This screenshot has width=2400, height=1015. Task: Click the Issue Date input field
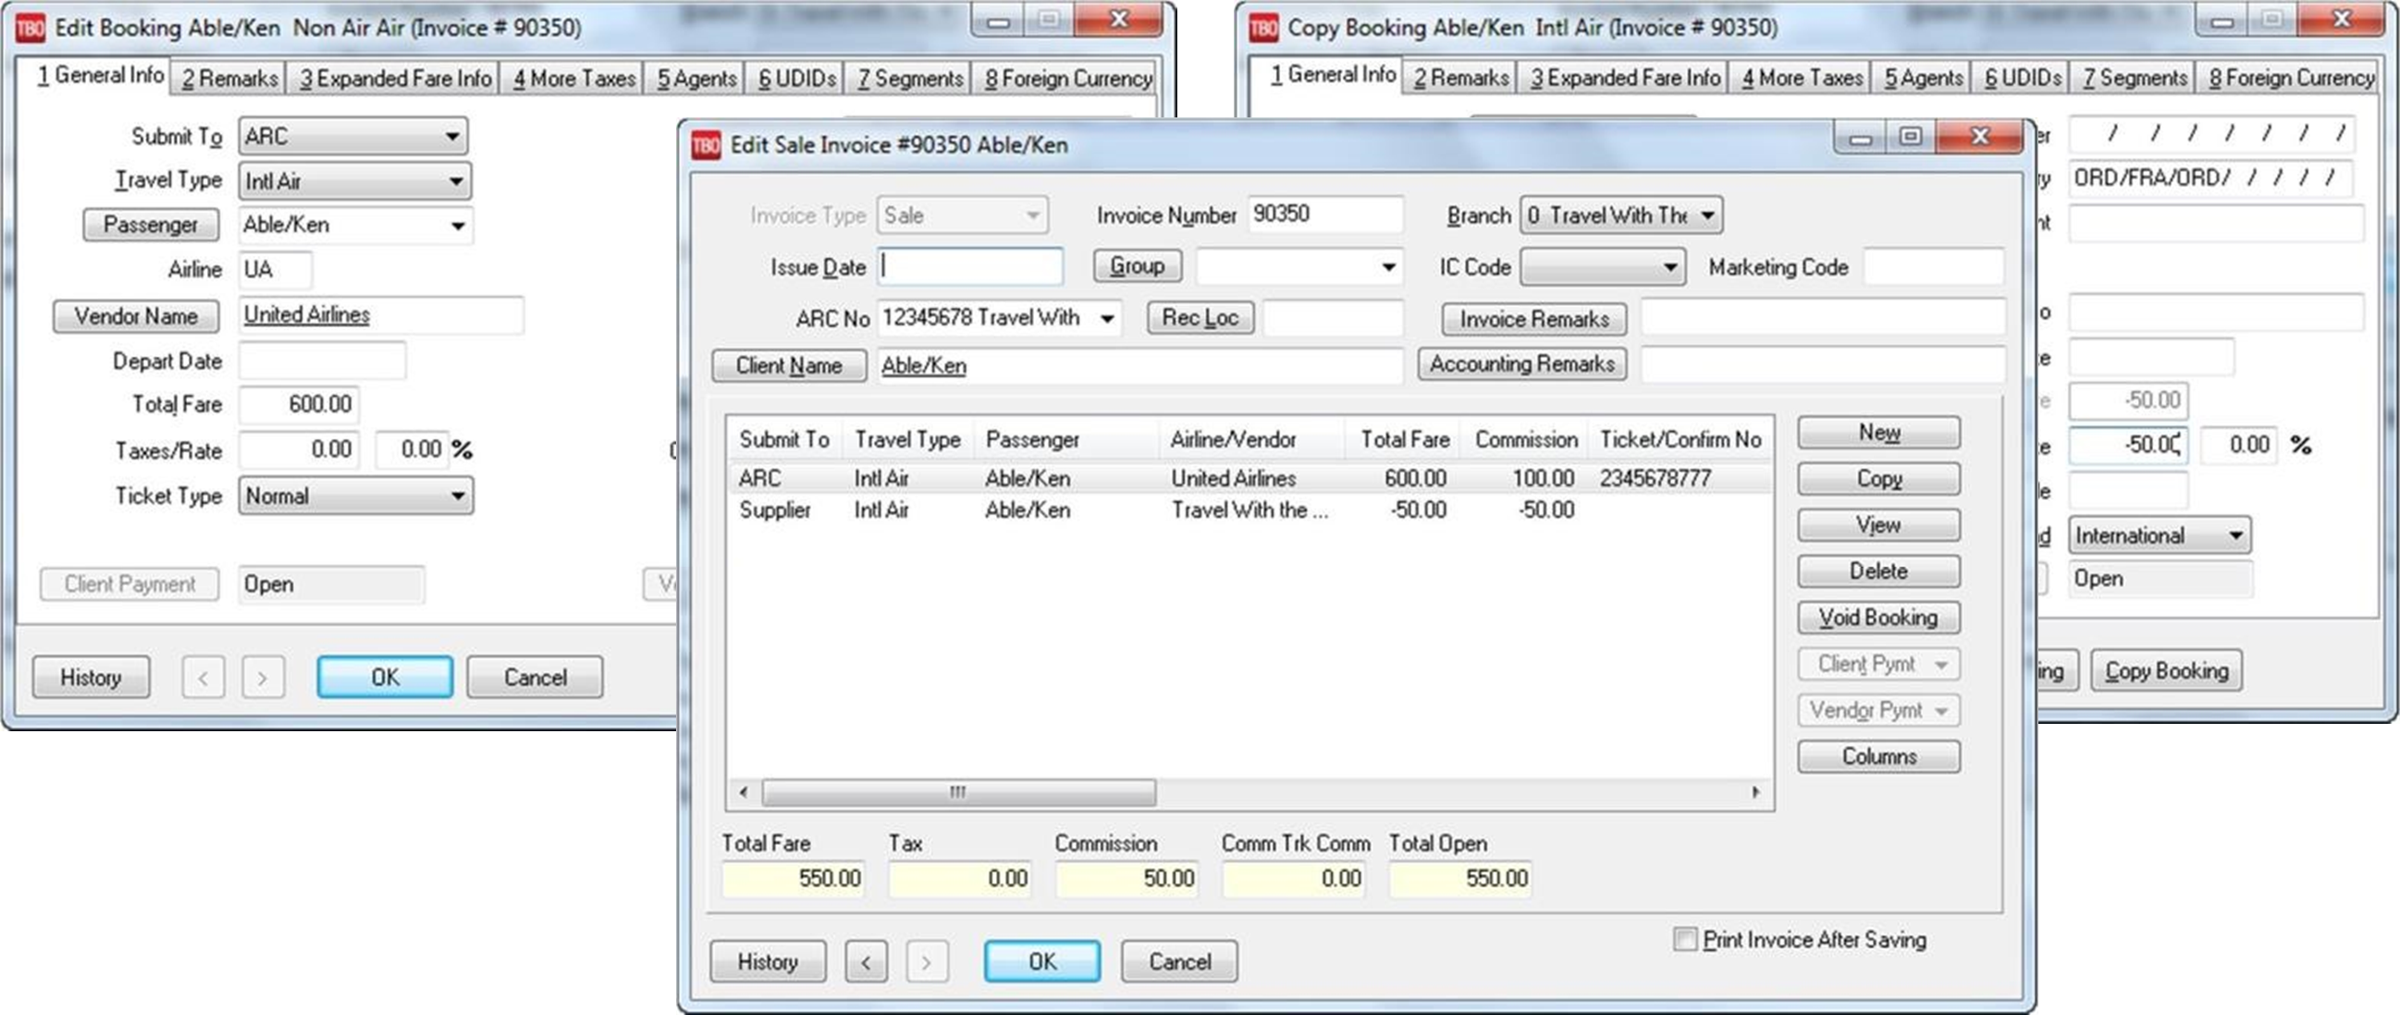970,267
